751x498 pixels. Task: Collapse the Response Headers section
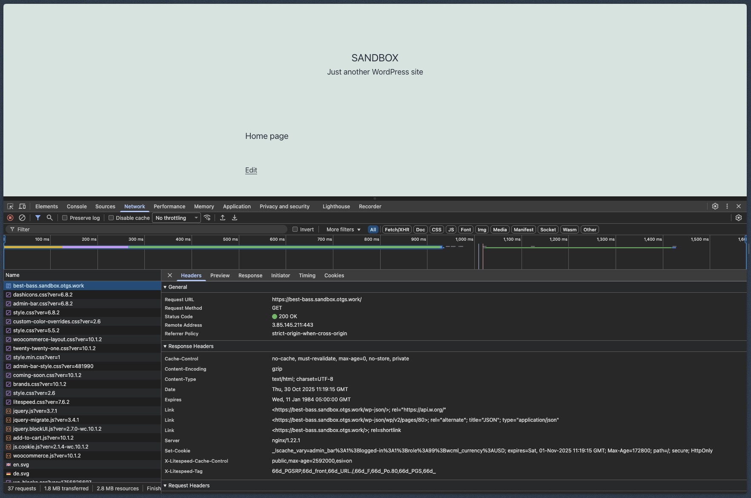tap(191, 346)
